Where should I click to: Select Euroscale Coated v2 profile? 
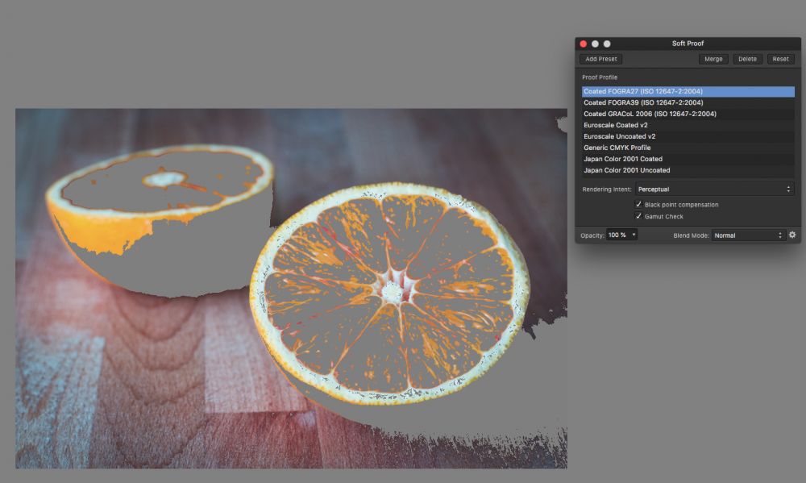(688, 126)
